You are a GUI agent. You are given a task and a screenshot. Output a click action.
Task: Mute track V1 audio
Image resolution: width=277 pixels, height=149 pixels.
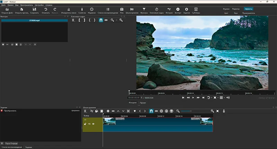(x=89, y=124)
